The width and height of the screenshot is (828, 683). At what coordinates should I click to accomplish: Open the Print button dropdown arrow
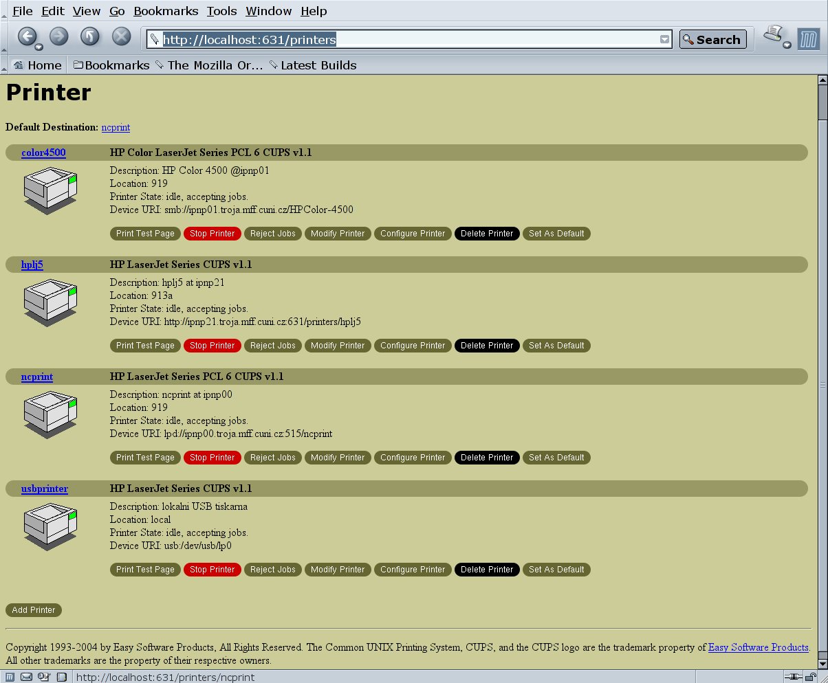point(787,45)
